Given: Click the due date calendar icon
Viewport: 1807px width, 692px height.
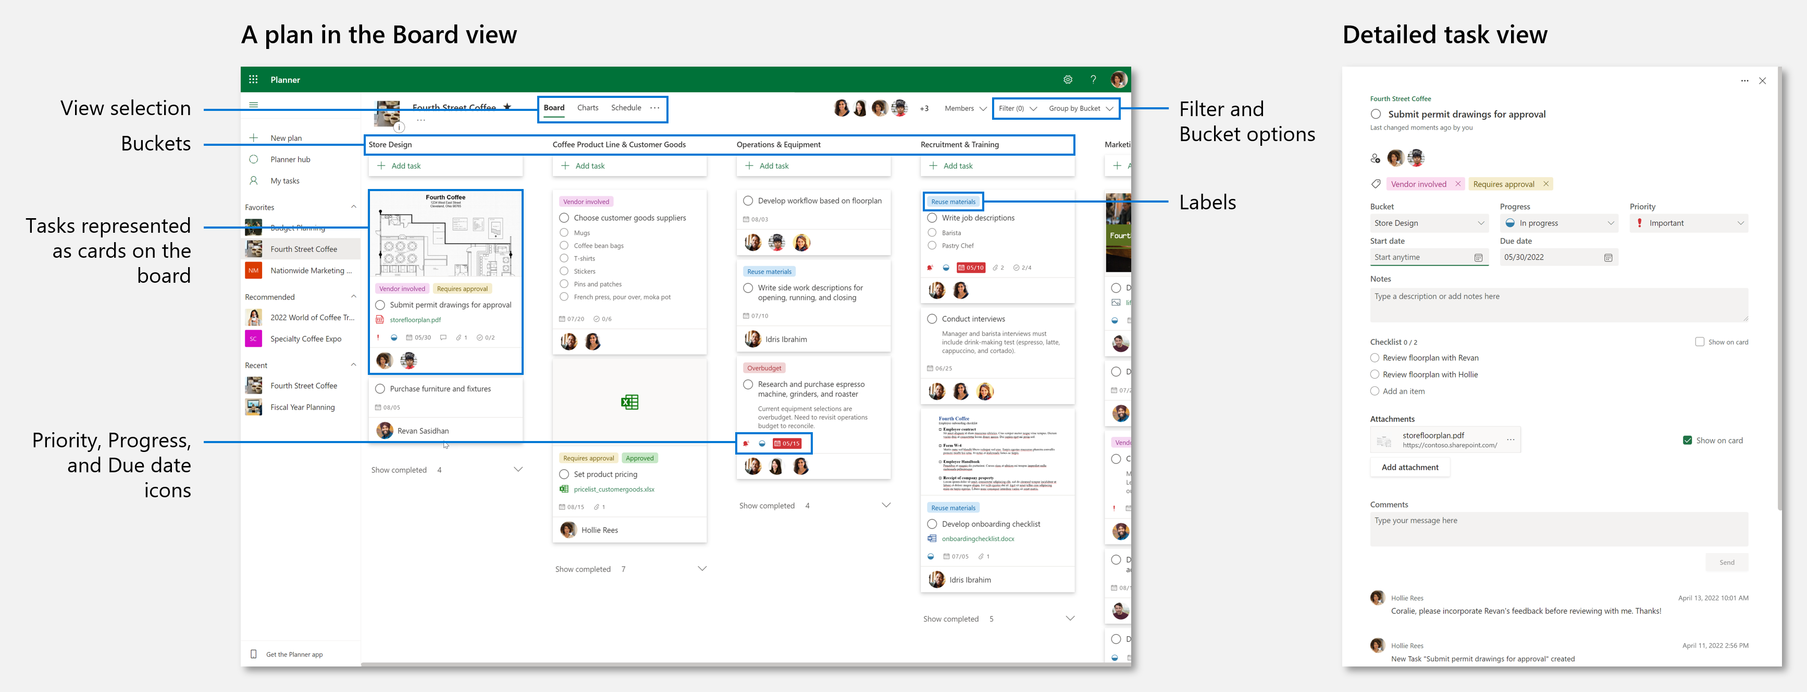Looking at the screenshot, I should pos(1608,258).
